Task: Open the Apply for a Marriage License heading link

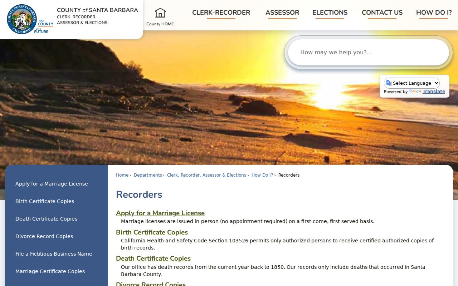Action: coord(160,213)
